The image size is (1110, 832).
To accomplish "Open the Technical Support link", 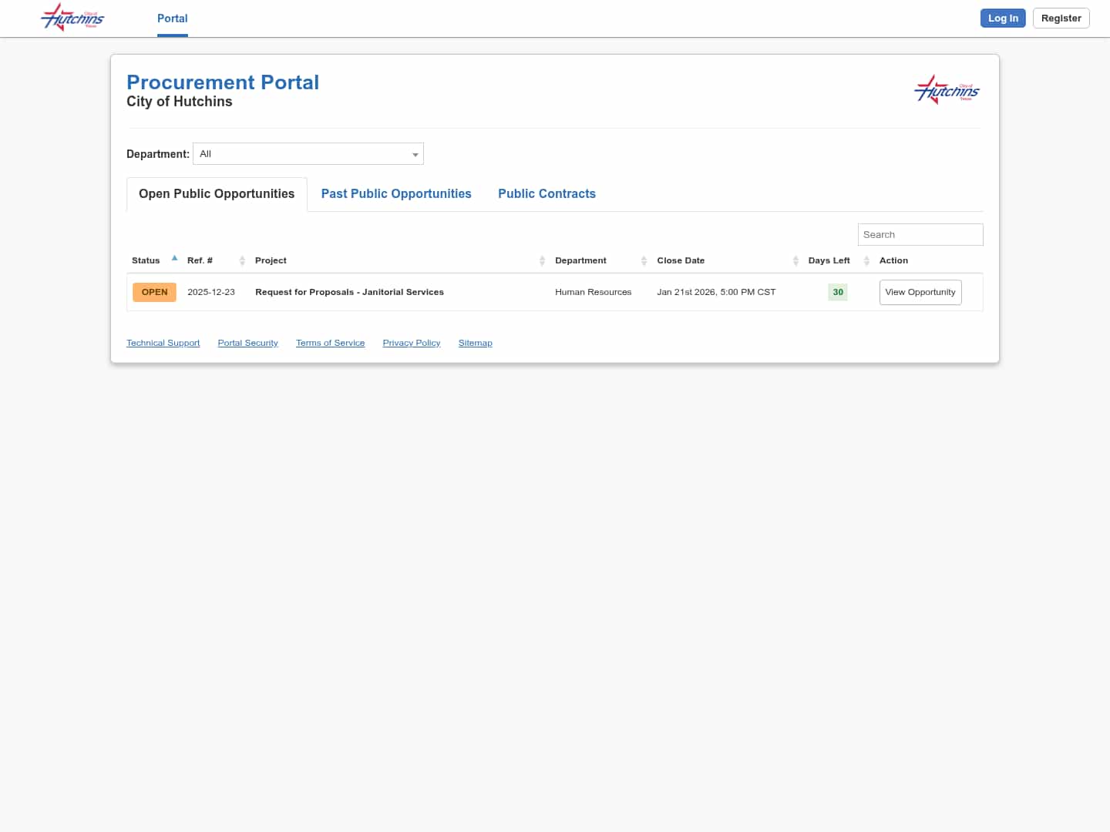I will [163, 343].
